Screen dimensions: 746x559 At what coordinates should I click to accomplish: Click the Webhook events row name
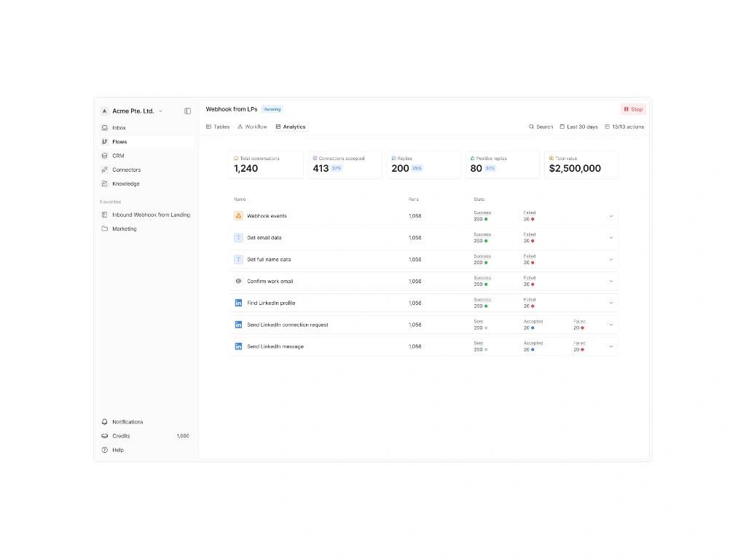(267, 215)
